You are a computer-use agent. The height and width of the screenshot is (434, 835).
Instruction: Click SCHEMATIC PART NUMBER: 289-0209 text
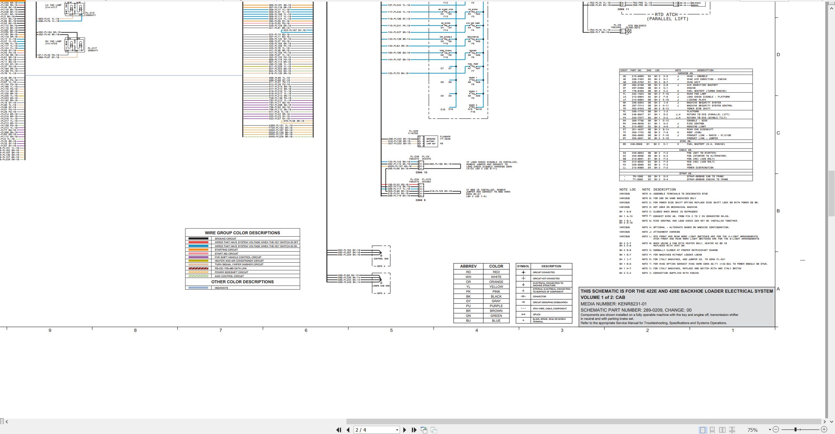pos(636,310)
